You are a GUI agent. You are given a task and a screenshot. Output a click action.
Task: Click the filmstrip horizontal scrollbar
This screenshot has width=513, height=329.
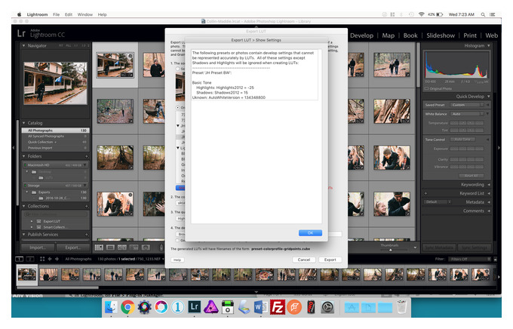[x=57, y=287]
